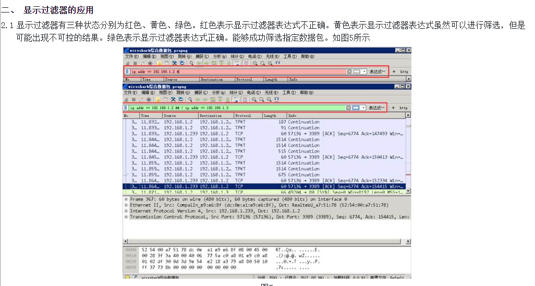This screenshot has height=286, width=535.
Task: Jump to last packet in green-filter window
Action: (227, 100)
